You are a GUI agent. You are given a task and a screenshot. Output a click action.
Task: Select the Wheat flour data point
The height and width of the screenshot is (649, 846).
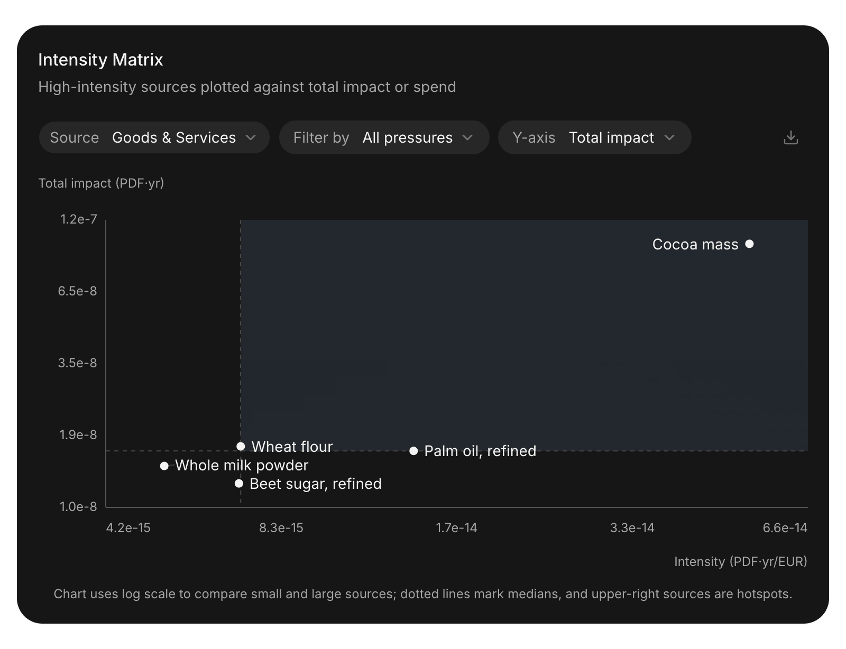coord(241,446)
